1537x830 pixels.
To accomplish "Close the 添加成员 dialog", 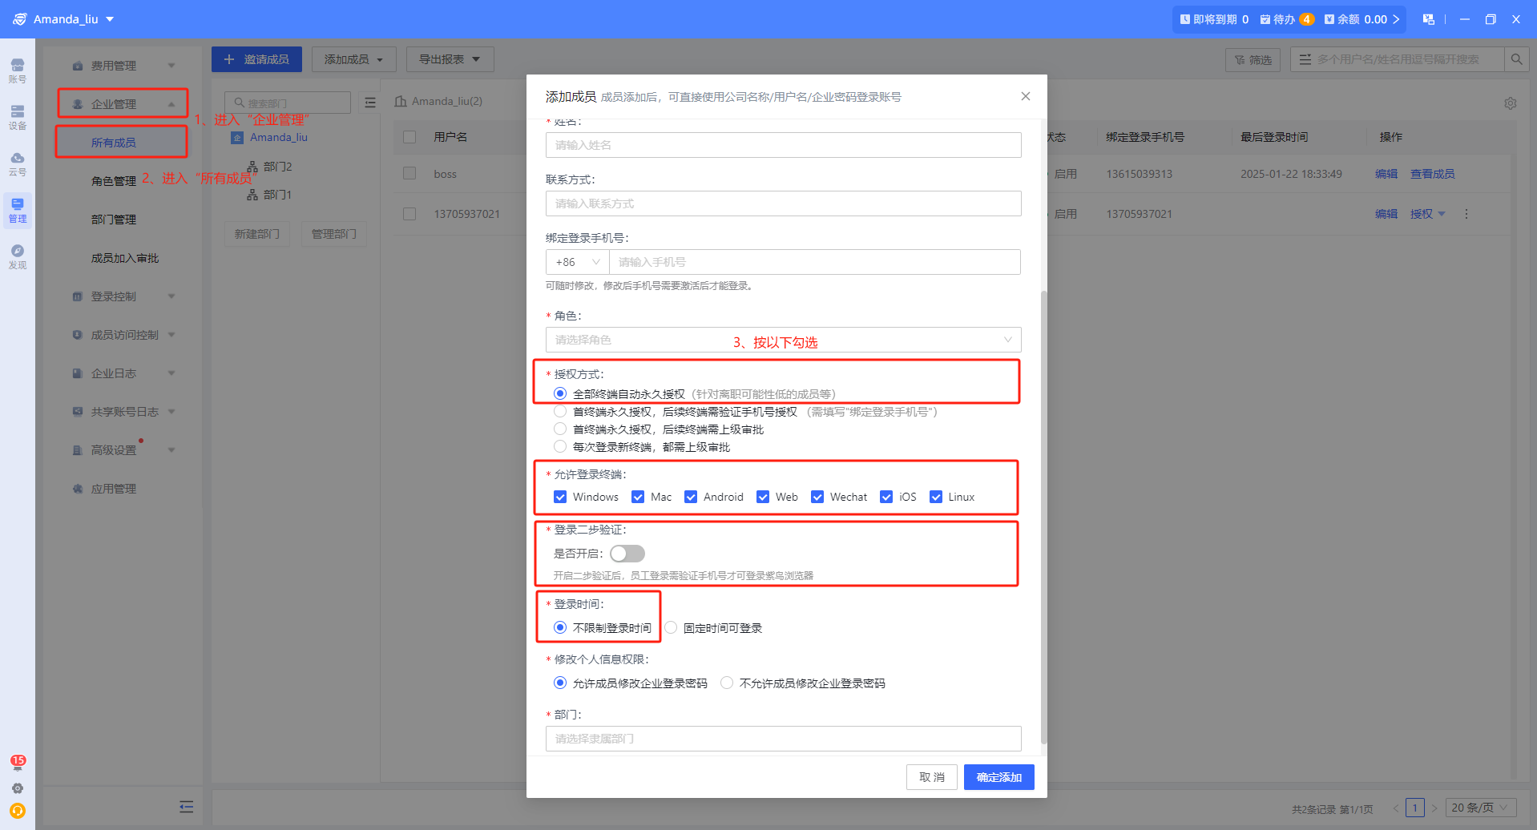I will pyautogui.click(x=1026, y=96).
